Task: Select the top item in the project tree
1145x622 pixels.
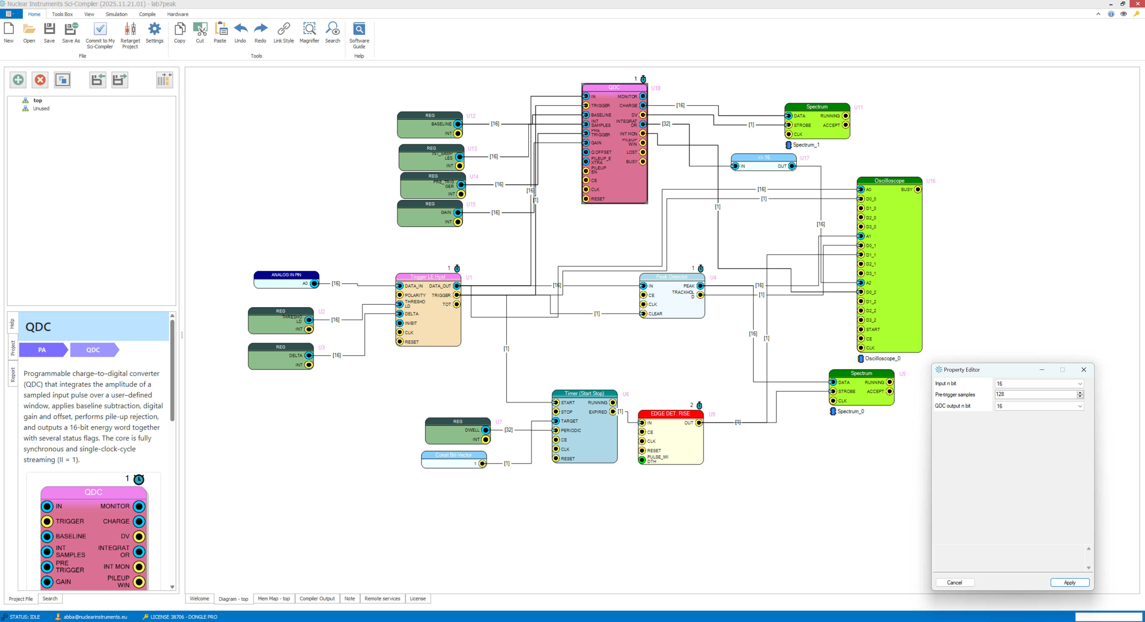Action: coord(37,101)
